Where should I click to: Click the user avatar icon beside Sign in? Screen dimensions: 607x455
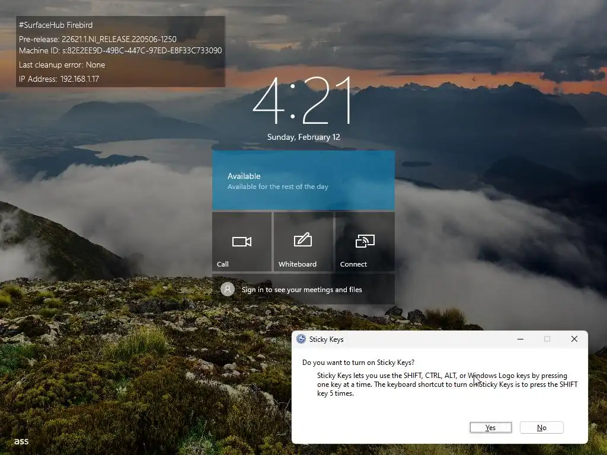(228, 289)
